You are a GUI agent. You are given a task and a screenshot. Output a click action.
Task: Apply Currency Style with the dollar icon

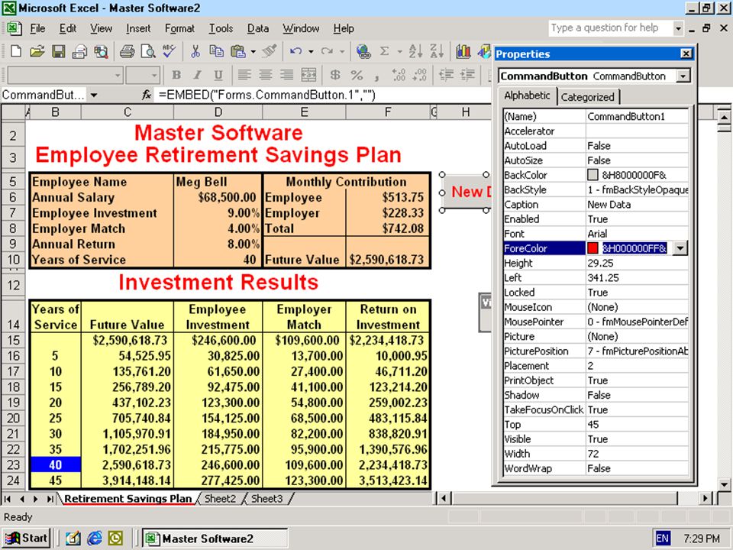(334, 75)
